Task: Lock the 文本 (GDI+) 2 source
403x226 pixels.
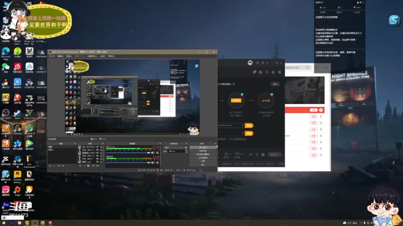Action: tap(101, 150)
